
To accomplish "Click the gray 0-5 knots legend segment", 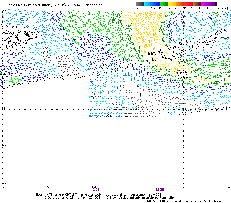I will point(140,4).
